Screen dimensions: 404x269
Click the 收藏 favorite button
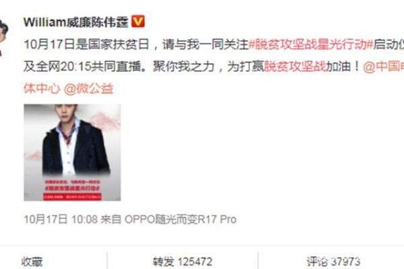pos(32,262)
